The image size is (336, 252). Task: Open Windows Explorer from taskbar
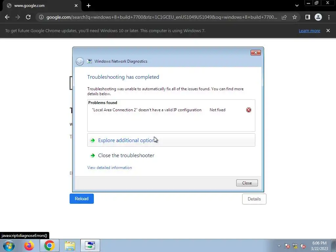(70, 245)
